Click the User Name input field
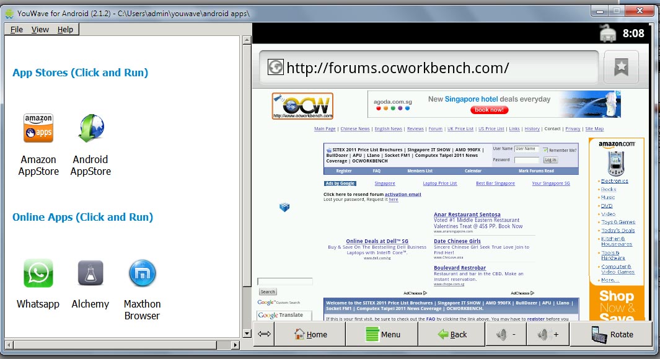 (527, 149)
